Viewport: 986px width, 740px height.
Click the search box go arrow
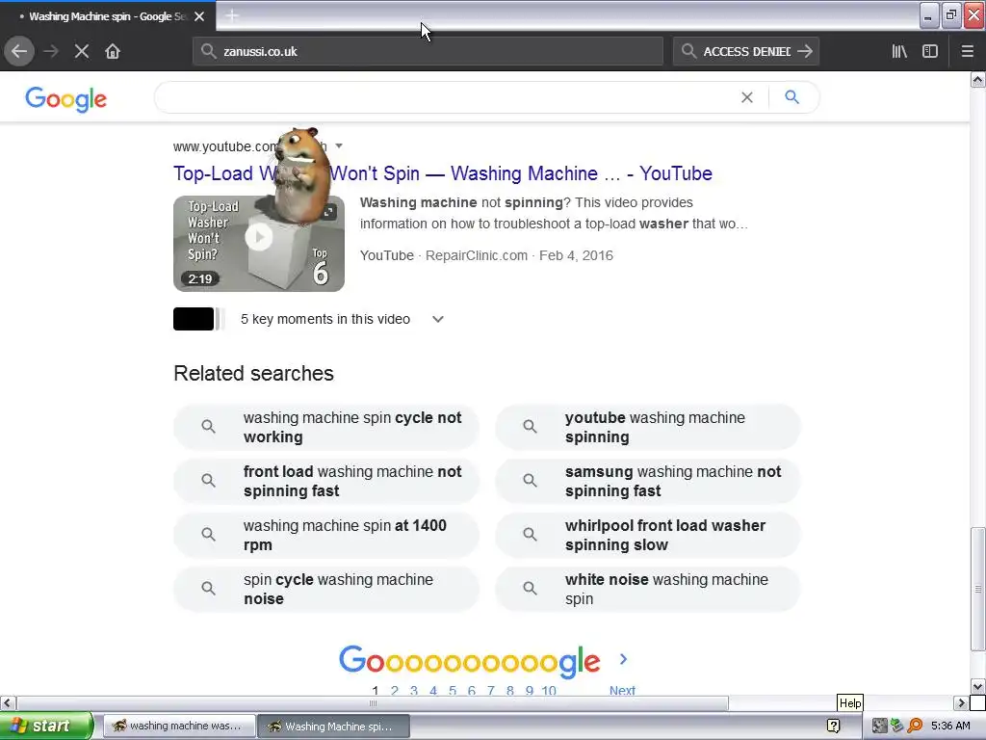(x=805, y=51)
